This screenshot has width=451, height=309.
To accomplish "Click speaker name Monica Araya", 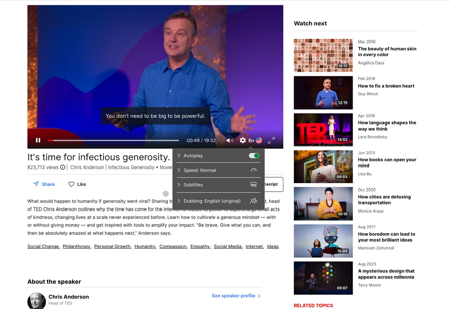I will (x=371, y=211).
